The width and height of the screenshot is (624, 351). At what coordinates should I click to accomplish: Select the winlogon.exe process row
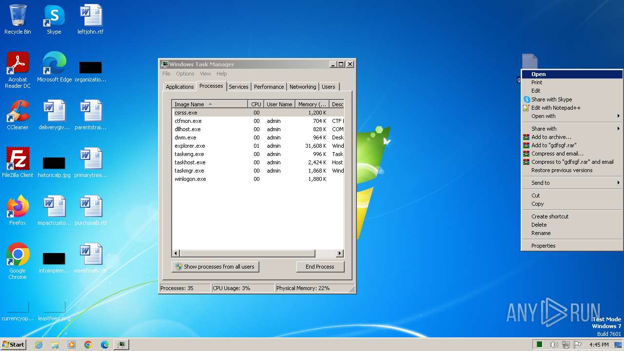[258, 179]
